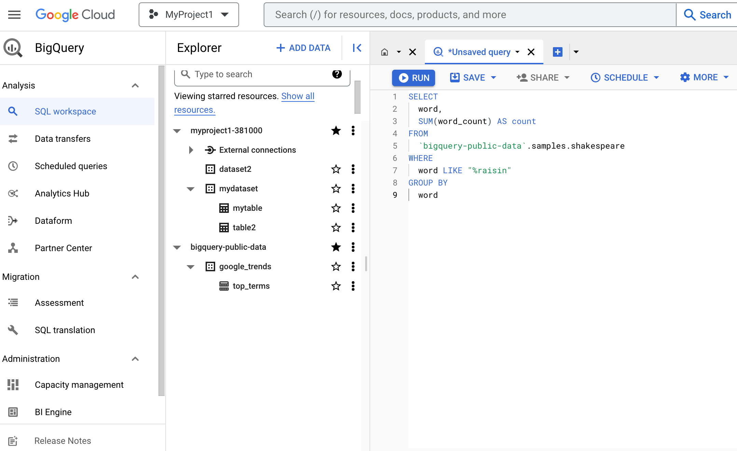Star the top_terms table
737x451 pixels.
click(336, 286)
